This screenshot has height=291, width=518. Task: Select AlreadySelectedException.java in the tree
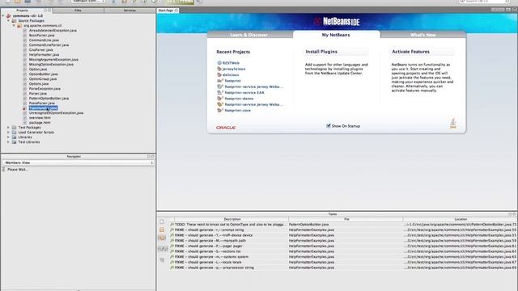(x=53, y=31)
